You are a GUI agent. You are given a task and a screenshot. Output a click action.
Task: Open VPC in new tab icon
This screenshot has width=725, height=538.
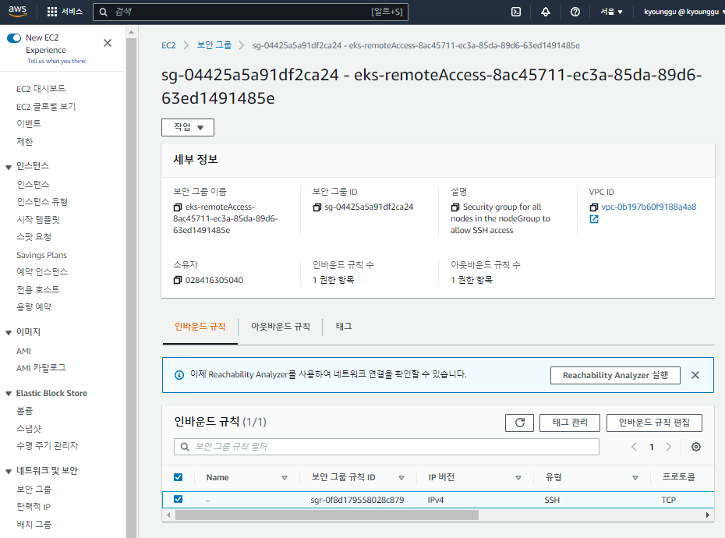[594, 219]
